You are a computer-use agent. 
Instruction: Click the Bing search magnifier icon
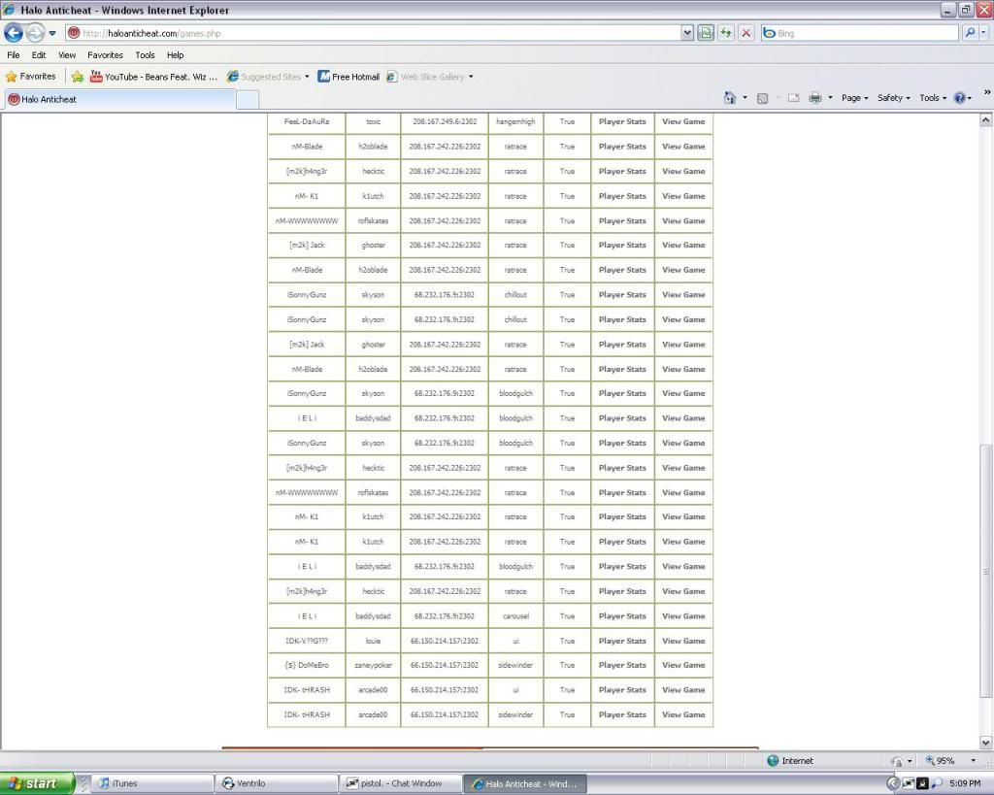(970, 33)
